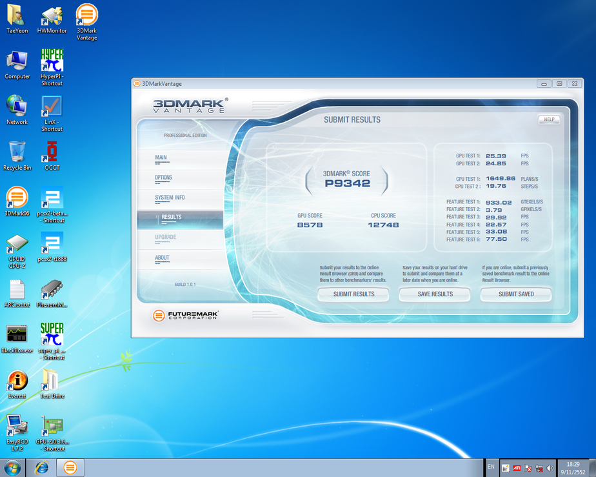Viewport: 596px width, 477px height.
Task: Open the Help button
Action: coord(549,119)
